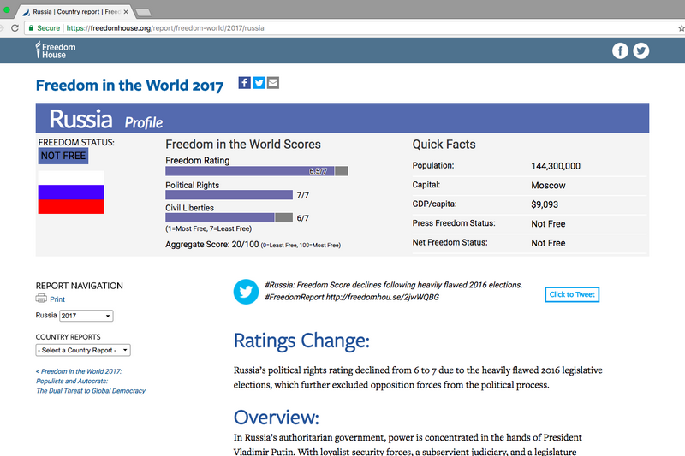
Task: Open Freedom in the World 2017 heading link
Action: coord(129,86)
